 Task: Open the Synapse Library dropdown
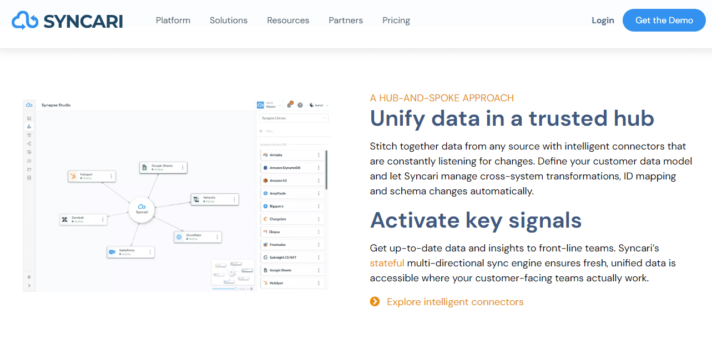(x=294, y=118)
